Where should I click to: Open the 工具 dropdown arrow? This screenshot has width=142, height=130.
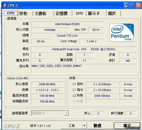[85, 126]
